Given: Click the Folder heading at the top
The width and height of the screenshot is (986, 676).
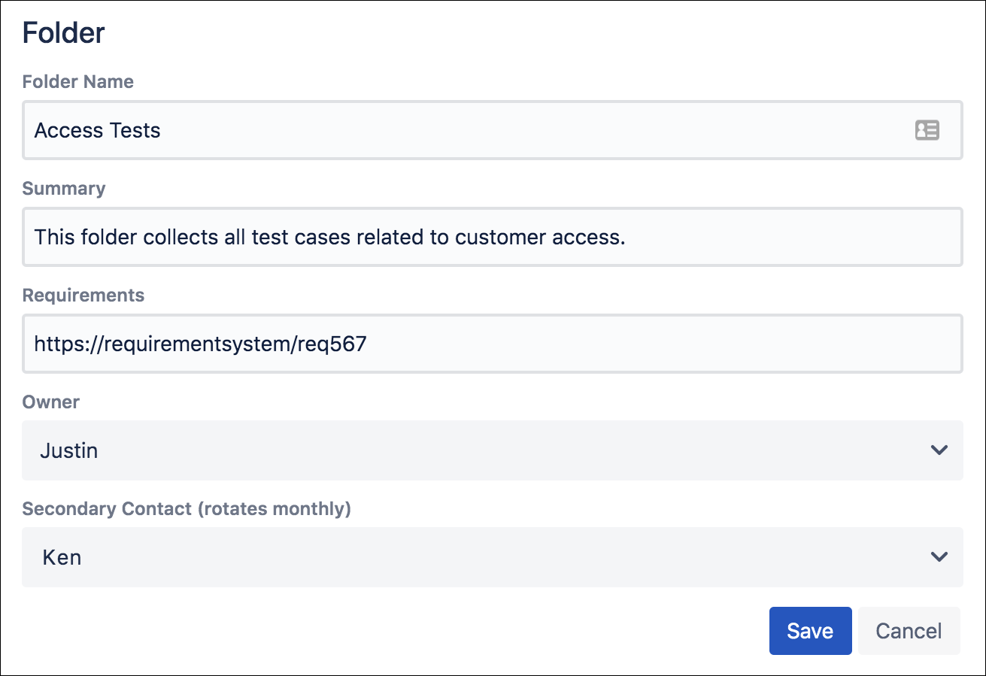Looking at the screenshot, I should (x=63, y=32).
